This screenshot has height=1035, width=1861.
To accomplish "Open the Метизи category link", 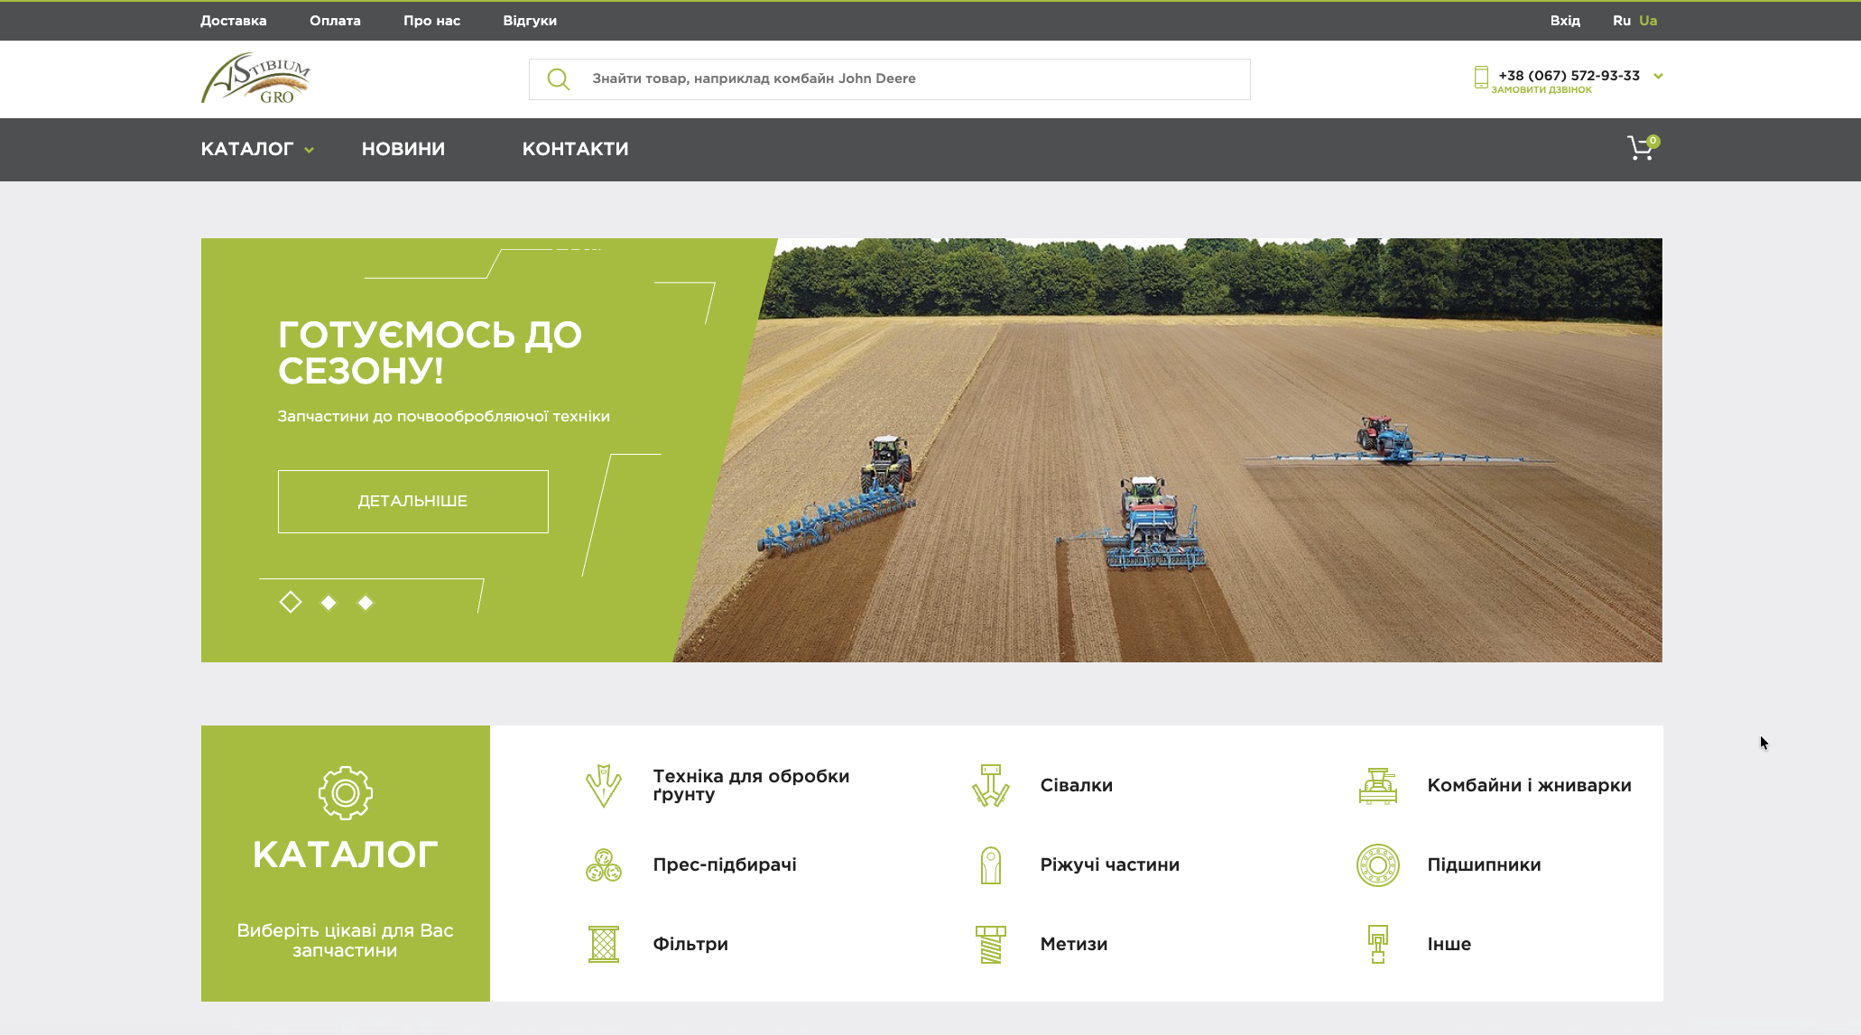I will click(1073, 945).
